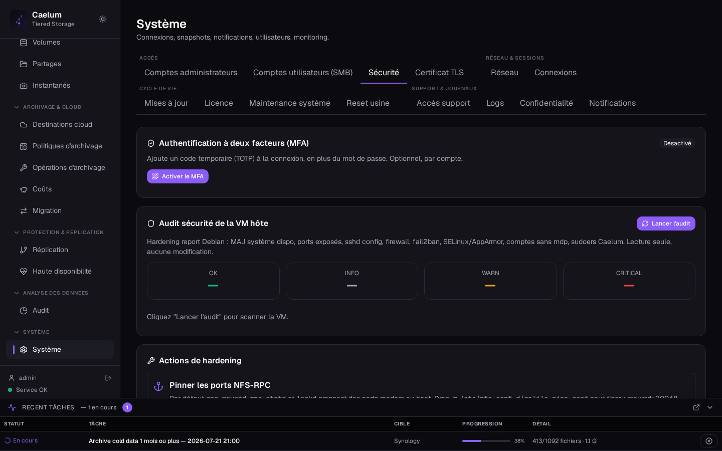Go to Reset usine tab
722x451 pixels.
[368, 103]
